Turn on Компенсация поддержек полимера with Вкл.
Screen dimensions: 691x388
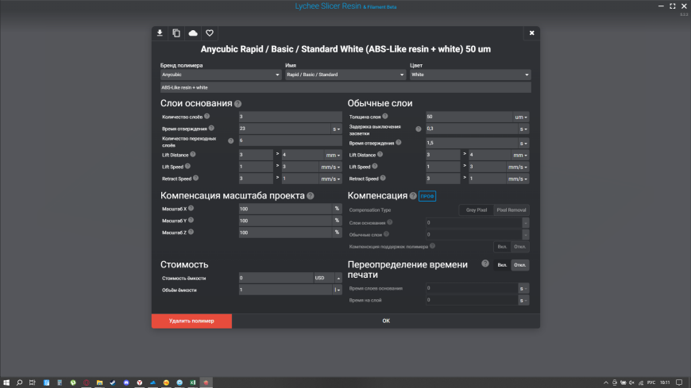coord(502,247)
